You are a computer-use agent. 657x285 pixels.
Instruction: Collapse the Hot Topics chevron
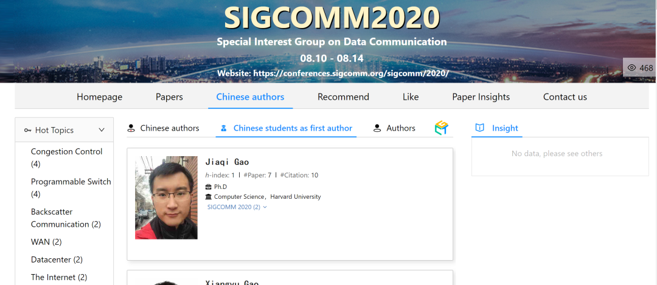coord(102,130)
